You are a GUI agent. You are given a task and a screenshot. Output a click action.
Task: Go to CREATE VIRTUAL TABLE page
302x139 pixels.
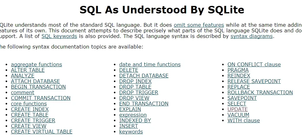pos(41,132)
